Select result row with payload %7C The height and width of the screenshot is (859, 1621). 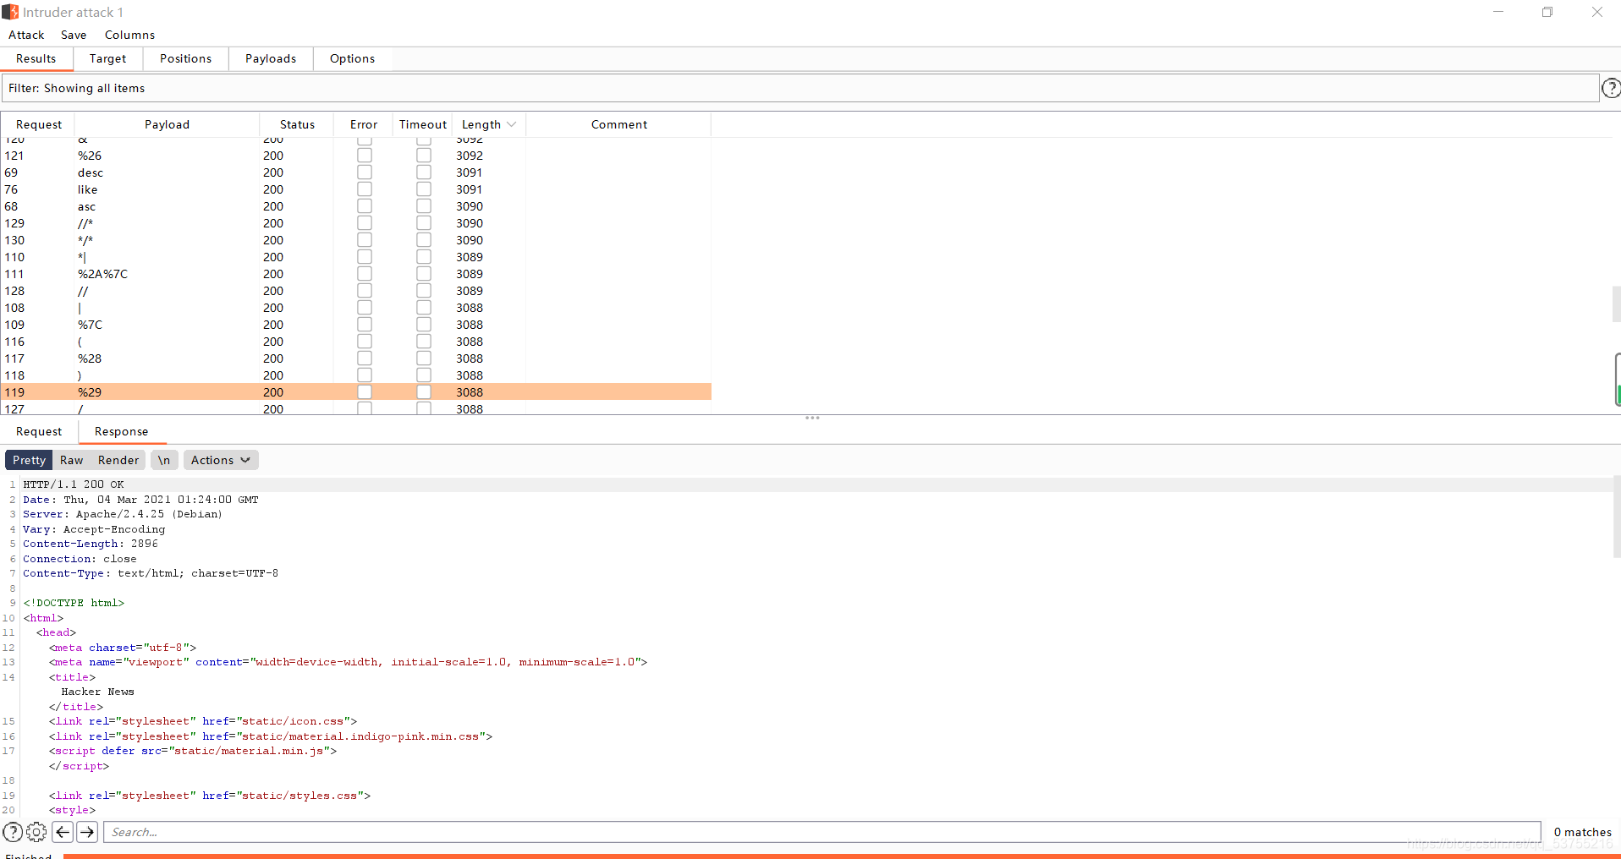356,325
